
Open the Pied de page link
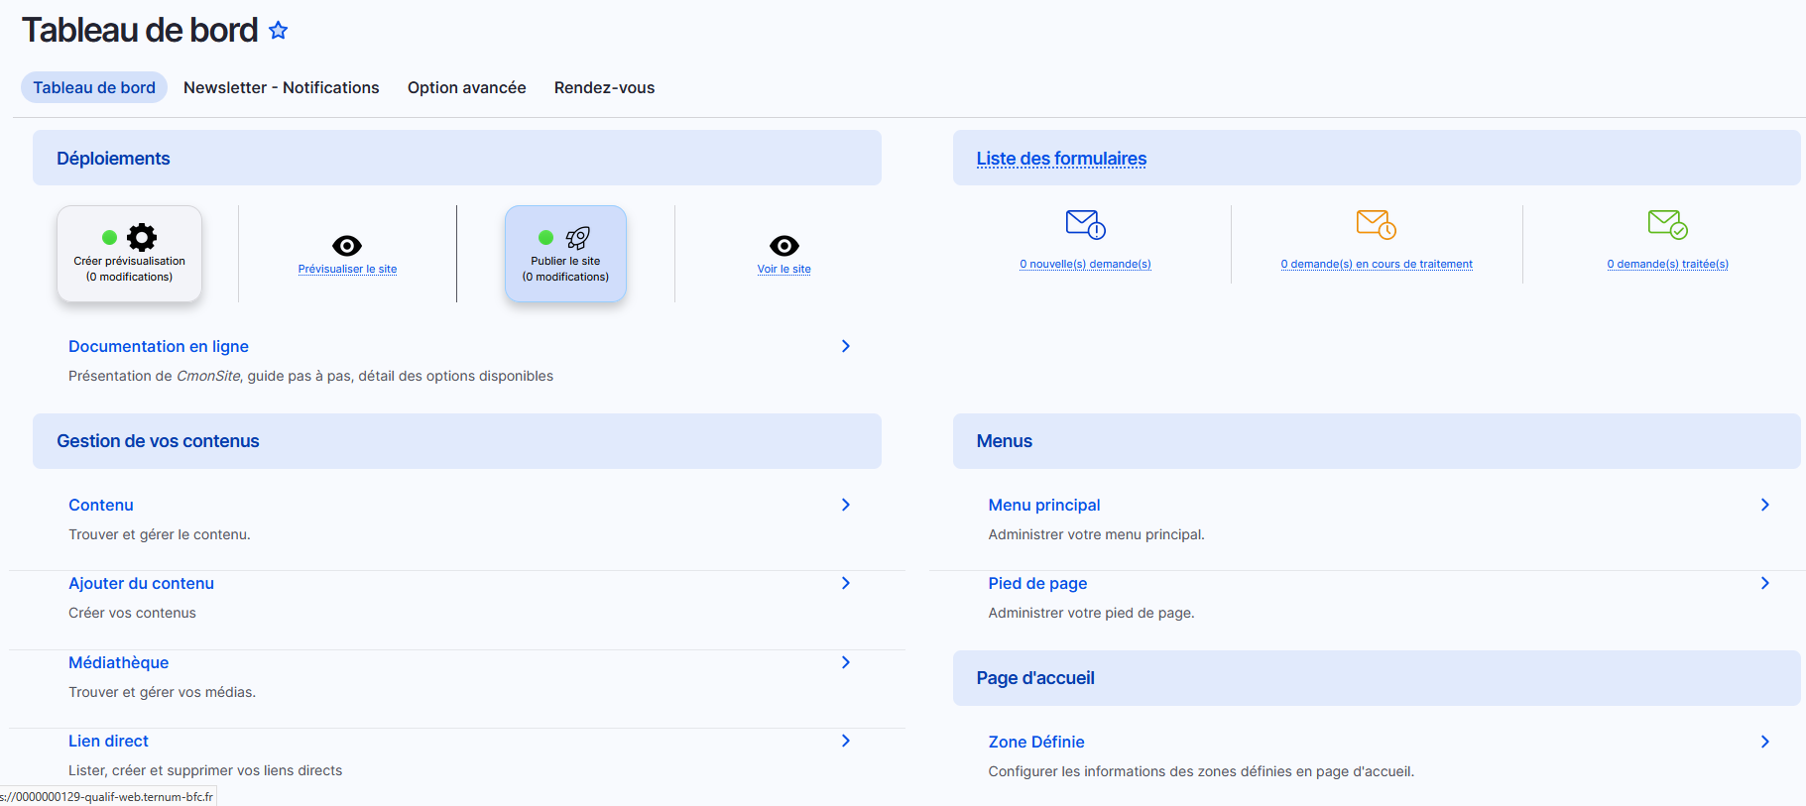[1037, 583]
